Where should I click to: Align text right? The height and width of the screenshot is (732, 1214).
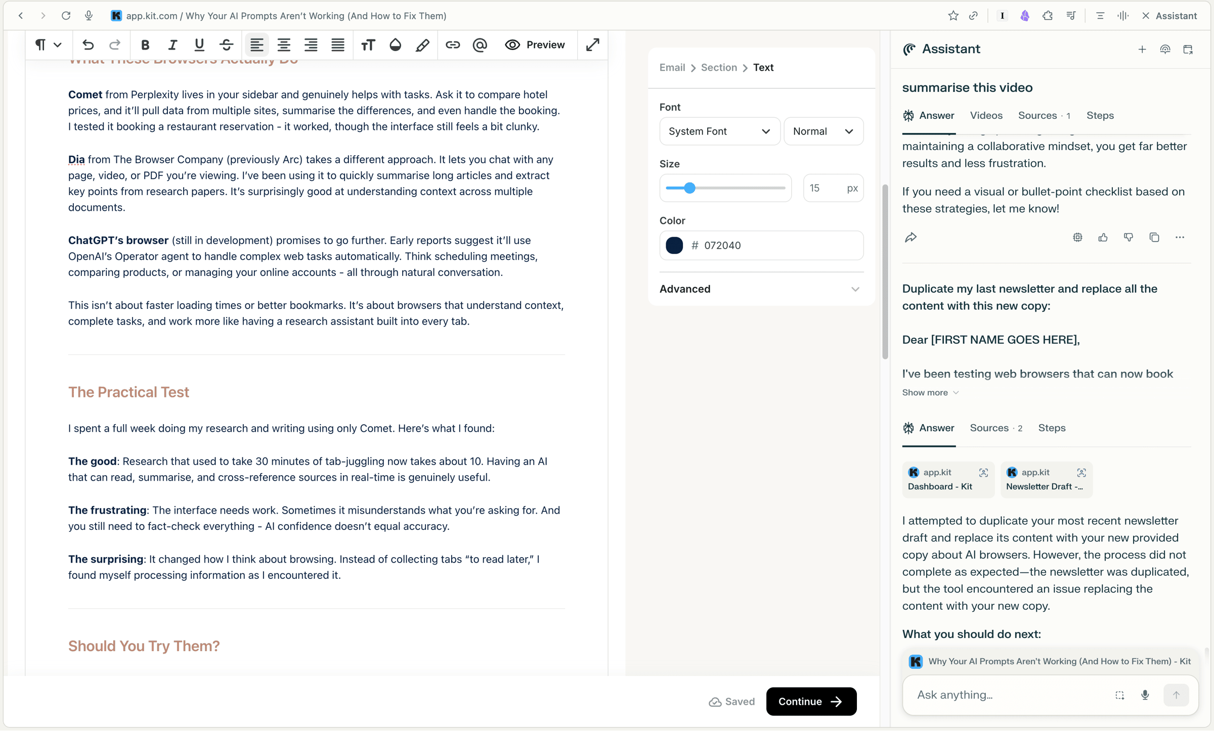[311, 45]
